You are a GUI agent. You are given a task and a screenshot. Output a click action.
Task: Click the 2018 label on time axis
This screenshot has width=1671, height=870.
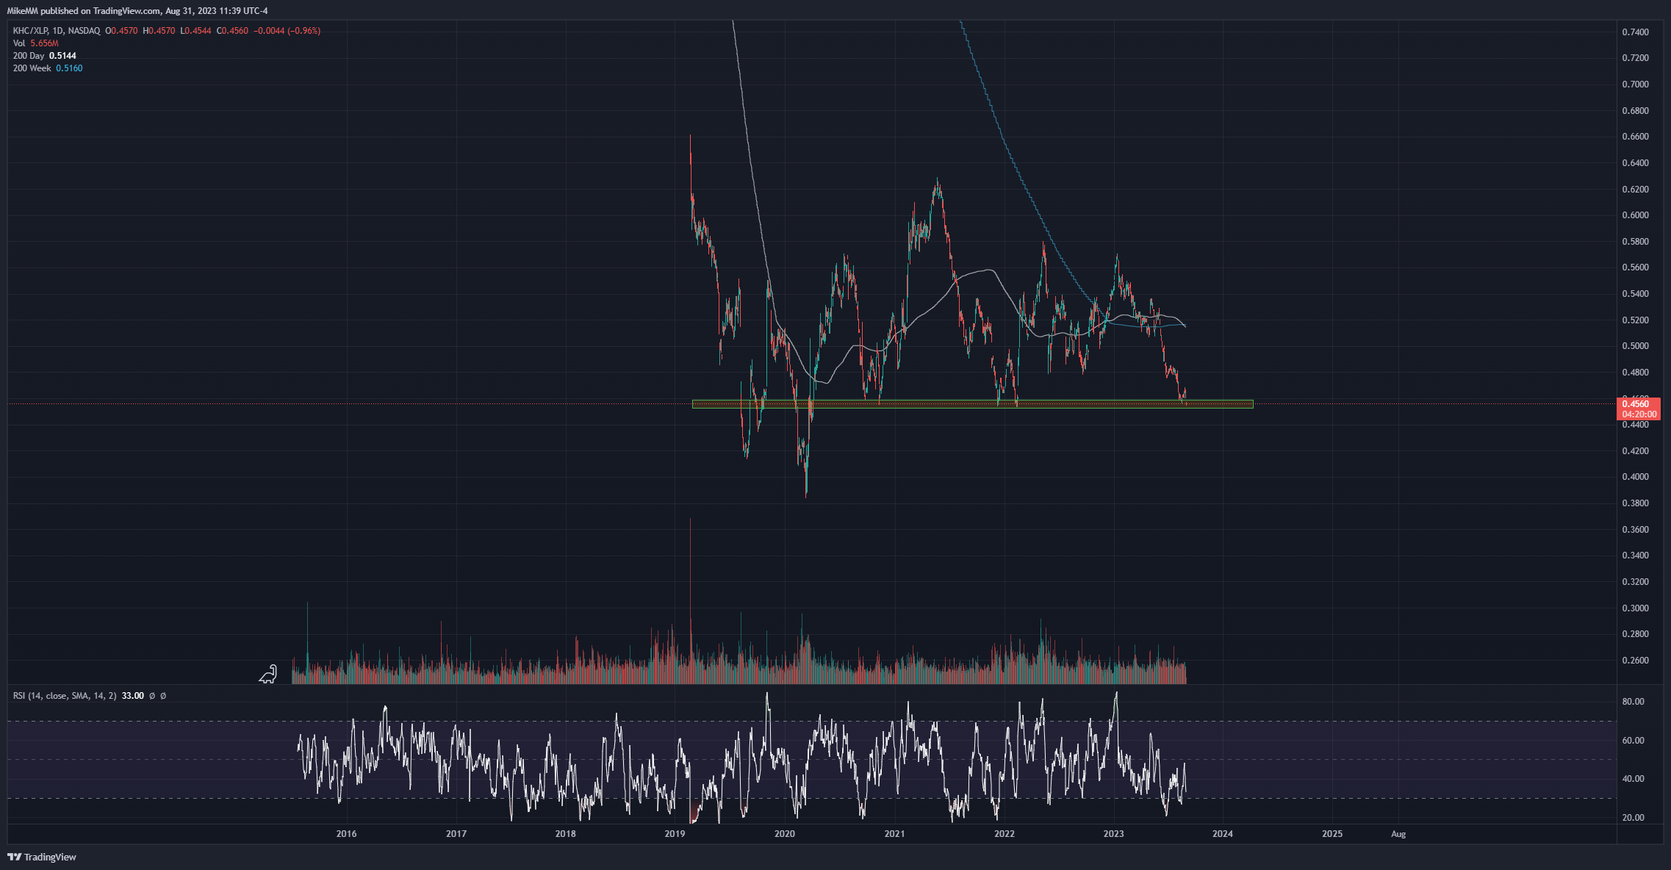tap(566, 834)
